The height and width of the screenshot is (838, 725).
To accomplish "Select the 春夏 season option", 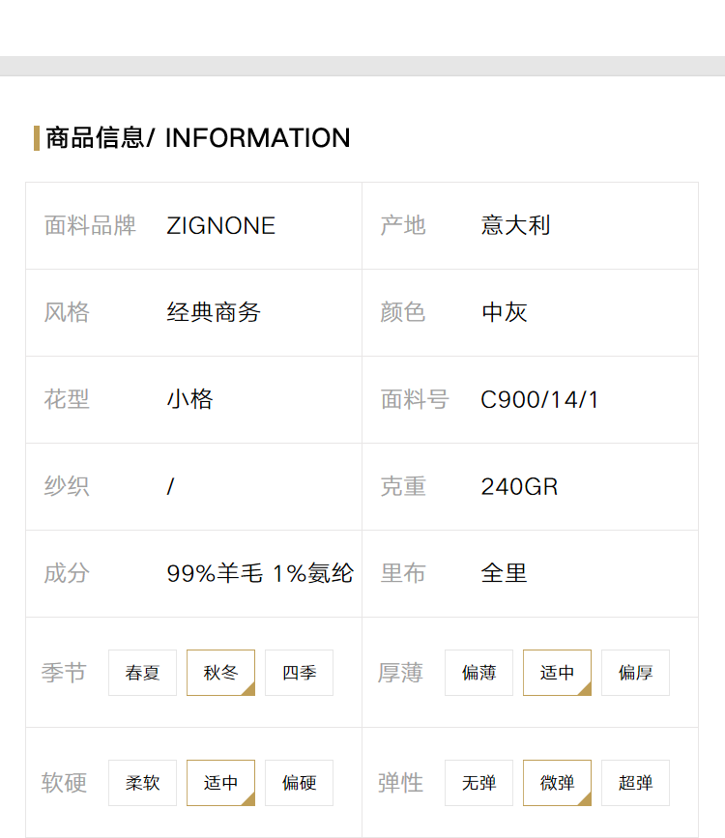I will pyautogui.click(x=142, y=673).
